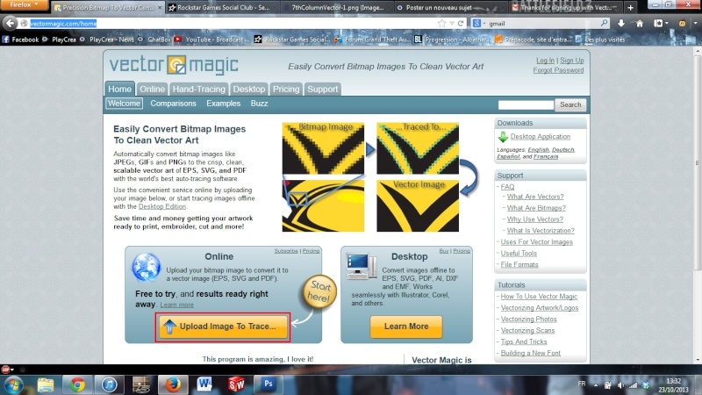Image resolution: width=702 pixels, height=395 pixels.
Task: Switch to 7thColumnVector-1.png tab
Action: click(337, 8)
